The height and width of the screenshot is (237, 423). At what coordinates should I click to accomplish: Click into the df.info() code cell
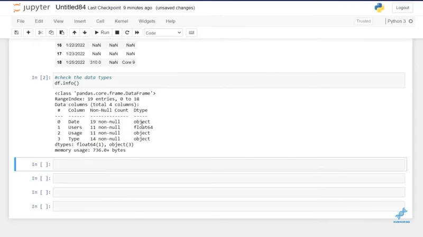229,80
